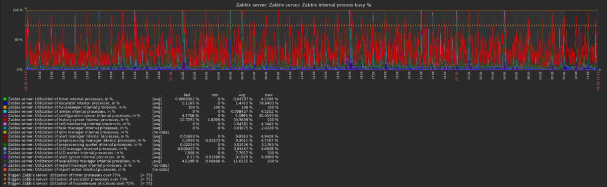
Task: Click the max value 8.9069 %
Action: point(269,157)
